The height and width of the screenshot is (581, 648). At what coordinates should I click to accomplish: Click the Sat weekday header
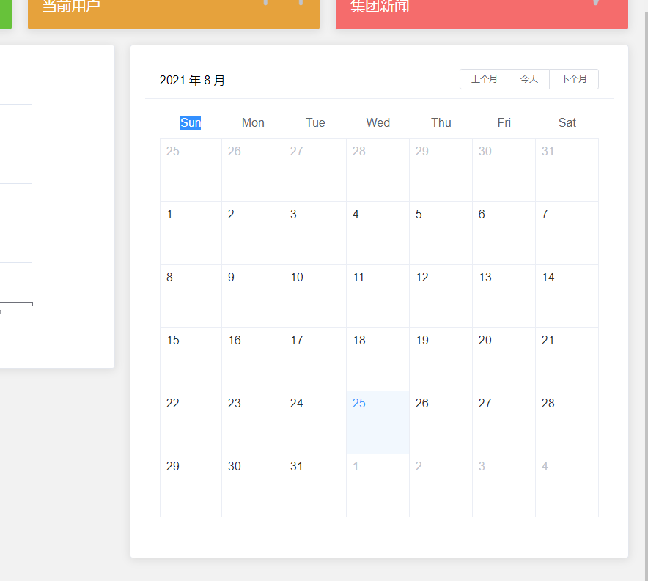tap(567, 122)
